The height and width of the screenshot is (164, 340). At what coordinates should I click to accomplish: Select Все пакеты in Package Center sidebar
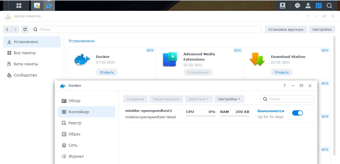[x=25, y=53]
